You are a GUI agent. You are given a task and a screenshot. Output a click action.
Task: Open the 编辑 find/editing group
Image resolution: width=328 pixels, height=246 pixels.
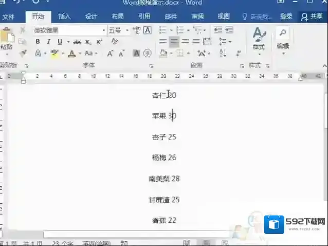tap(282, 39)
